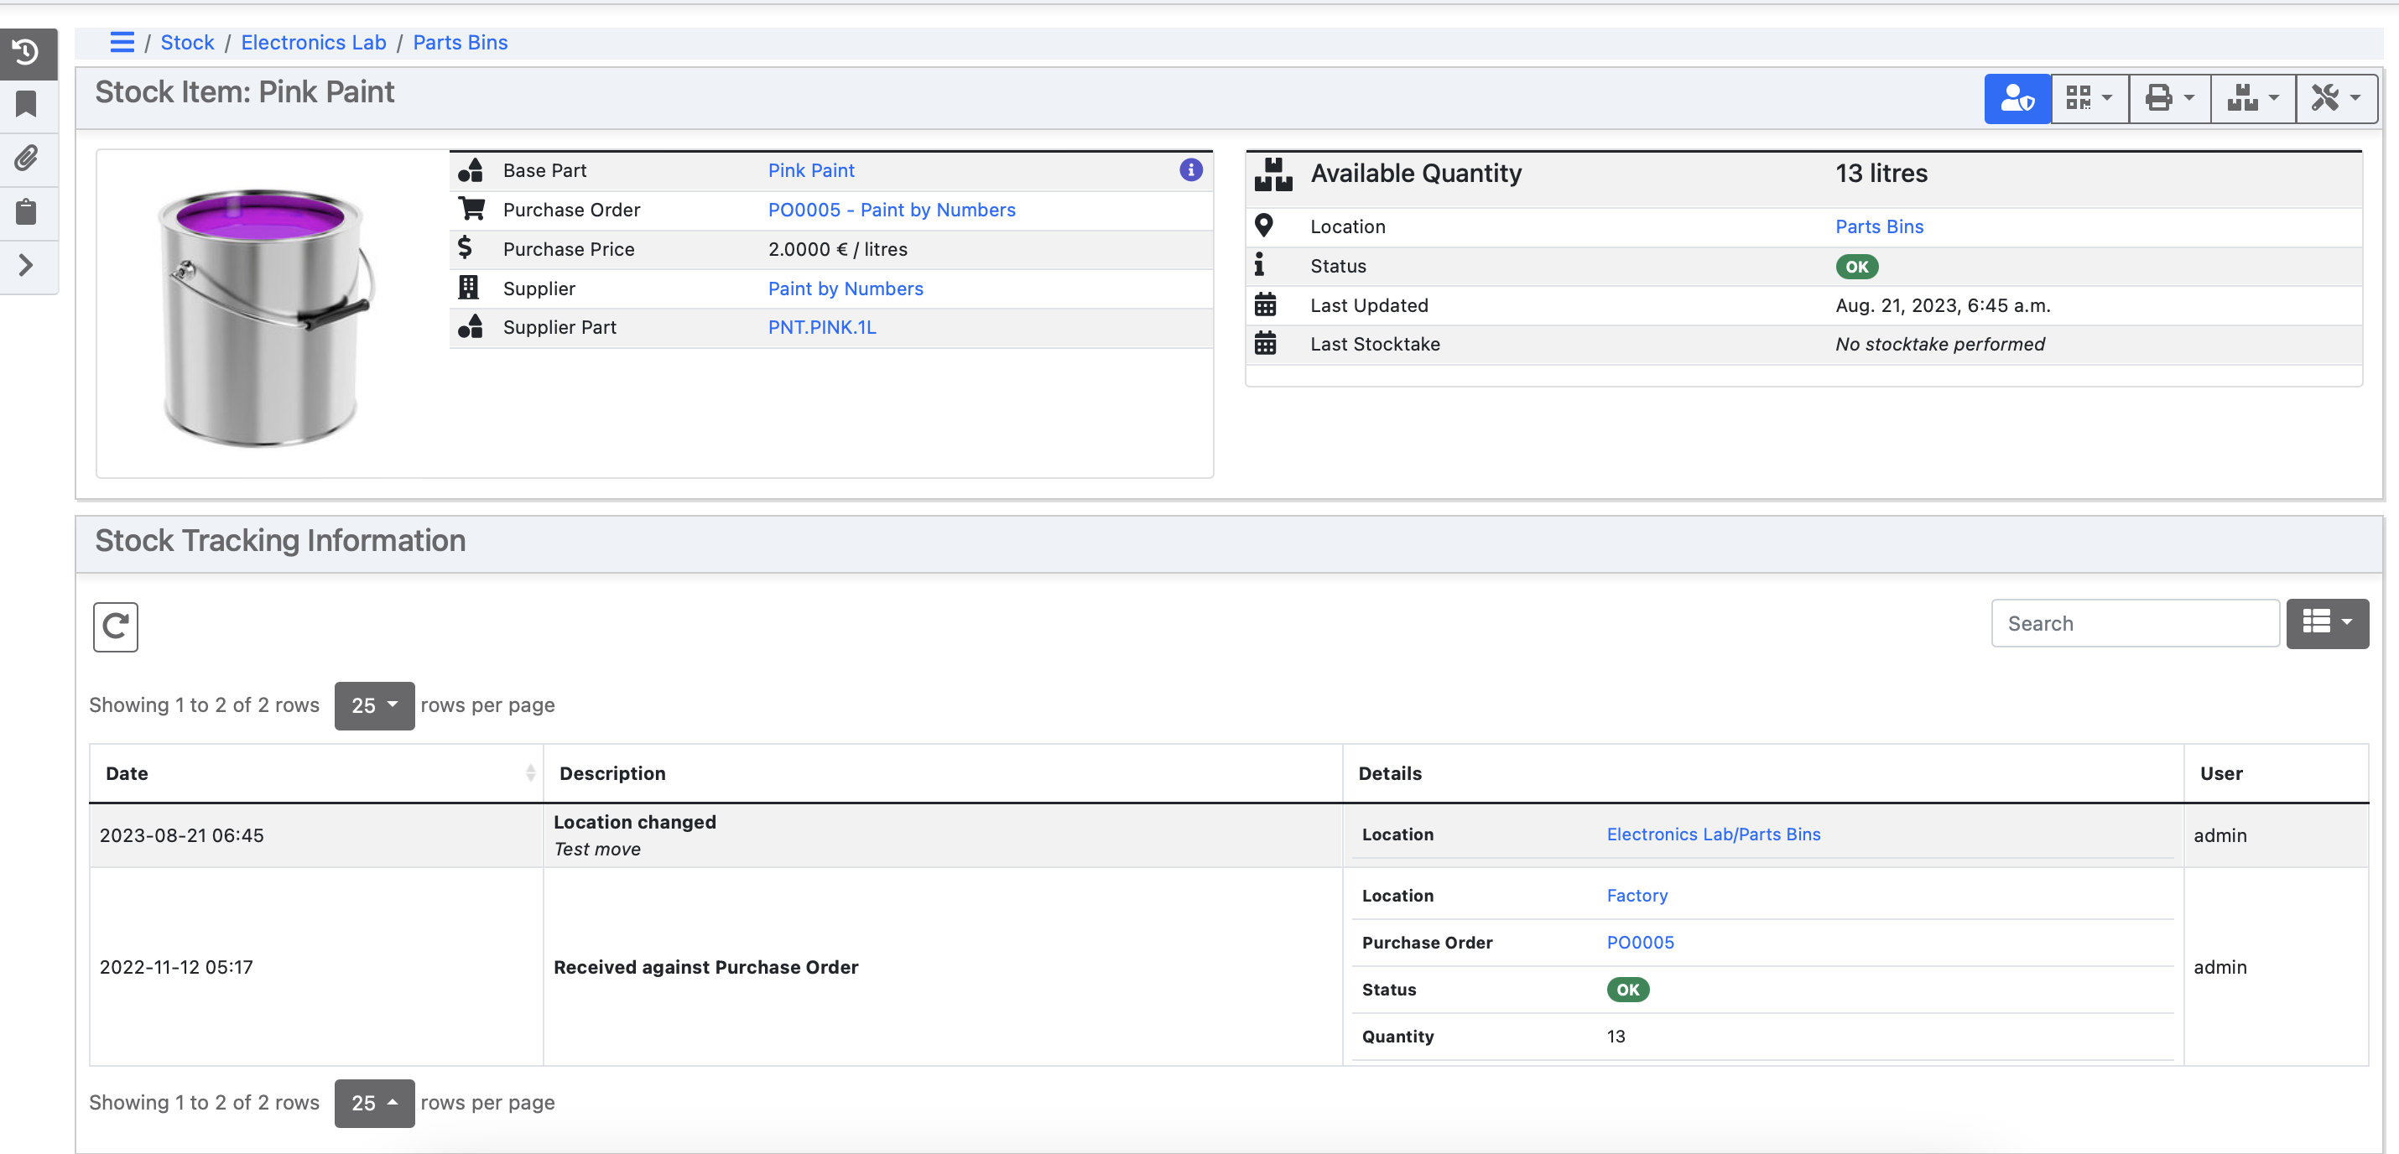The image size is (2399, 1154).
Task: Click the blue admin user shield button
Action: pos(2017,98)
